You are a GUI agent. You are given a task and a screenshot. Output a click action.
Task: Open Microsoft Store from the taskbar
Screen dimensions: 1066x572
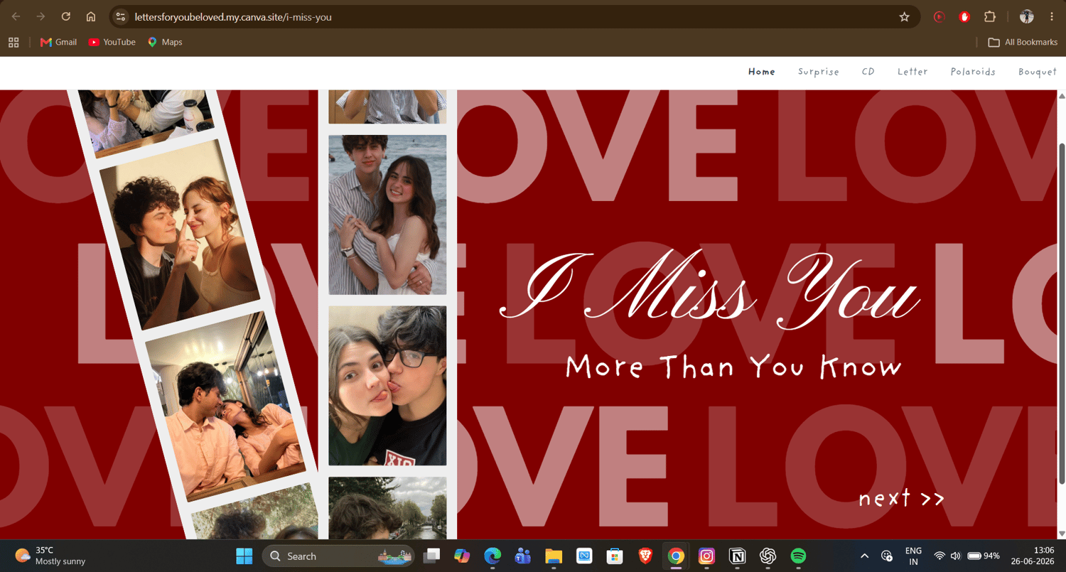(x=615, y=556)
